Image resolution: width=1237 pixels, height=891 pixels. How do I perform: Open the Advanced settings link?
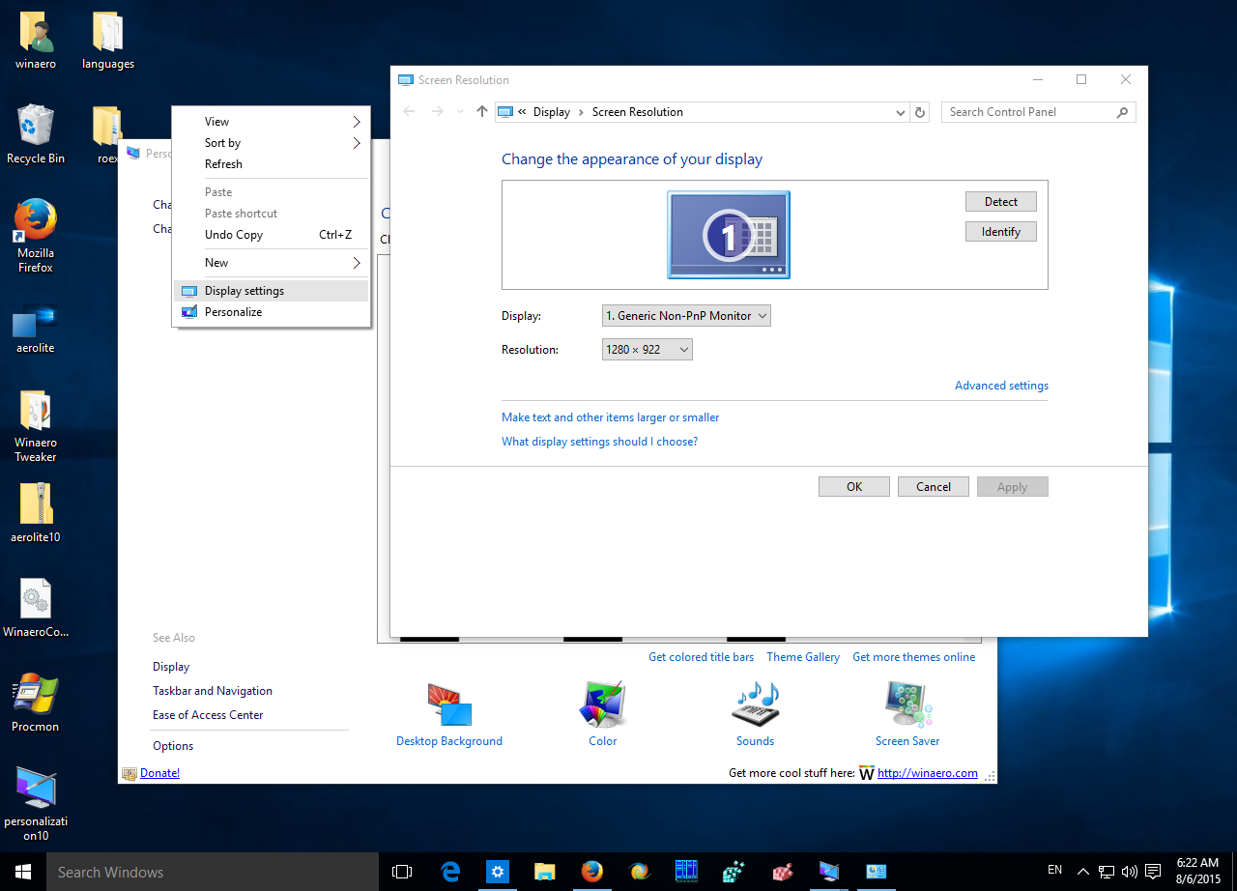tap(1001, 386)
